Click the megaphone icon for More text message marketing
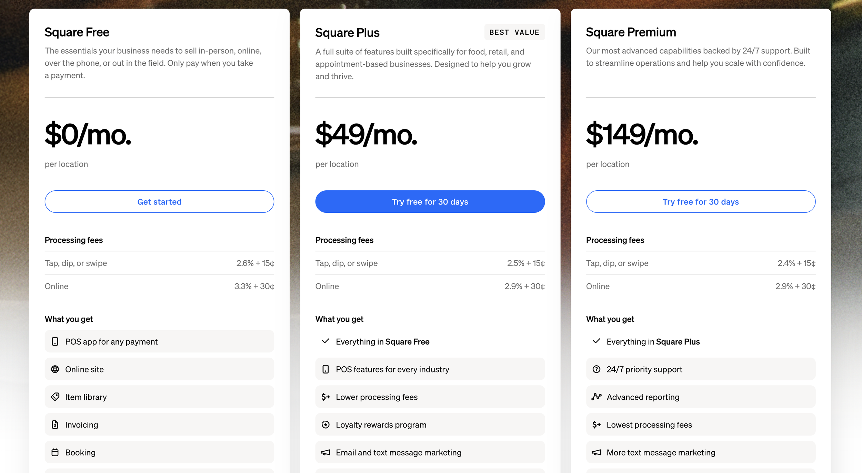The height and width of the screenshot is (473, 862). pyautogui.click(x=596, y=452)
